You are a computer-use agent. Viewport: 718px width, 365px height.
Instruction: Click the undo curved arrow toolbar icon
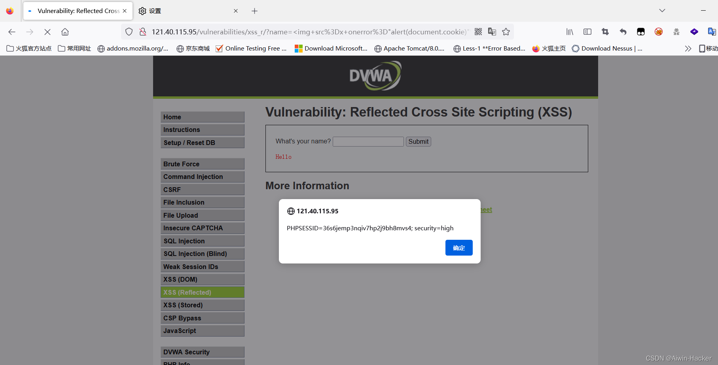(623, 32)
